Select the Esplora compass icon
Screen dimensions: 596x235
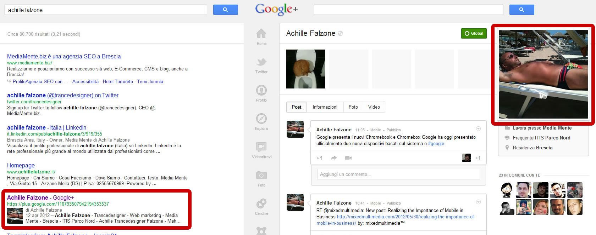261,119
